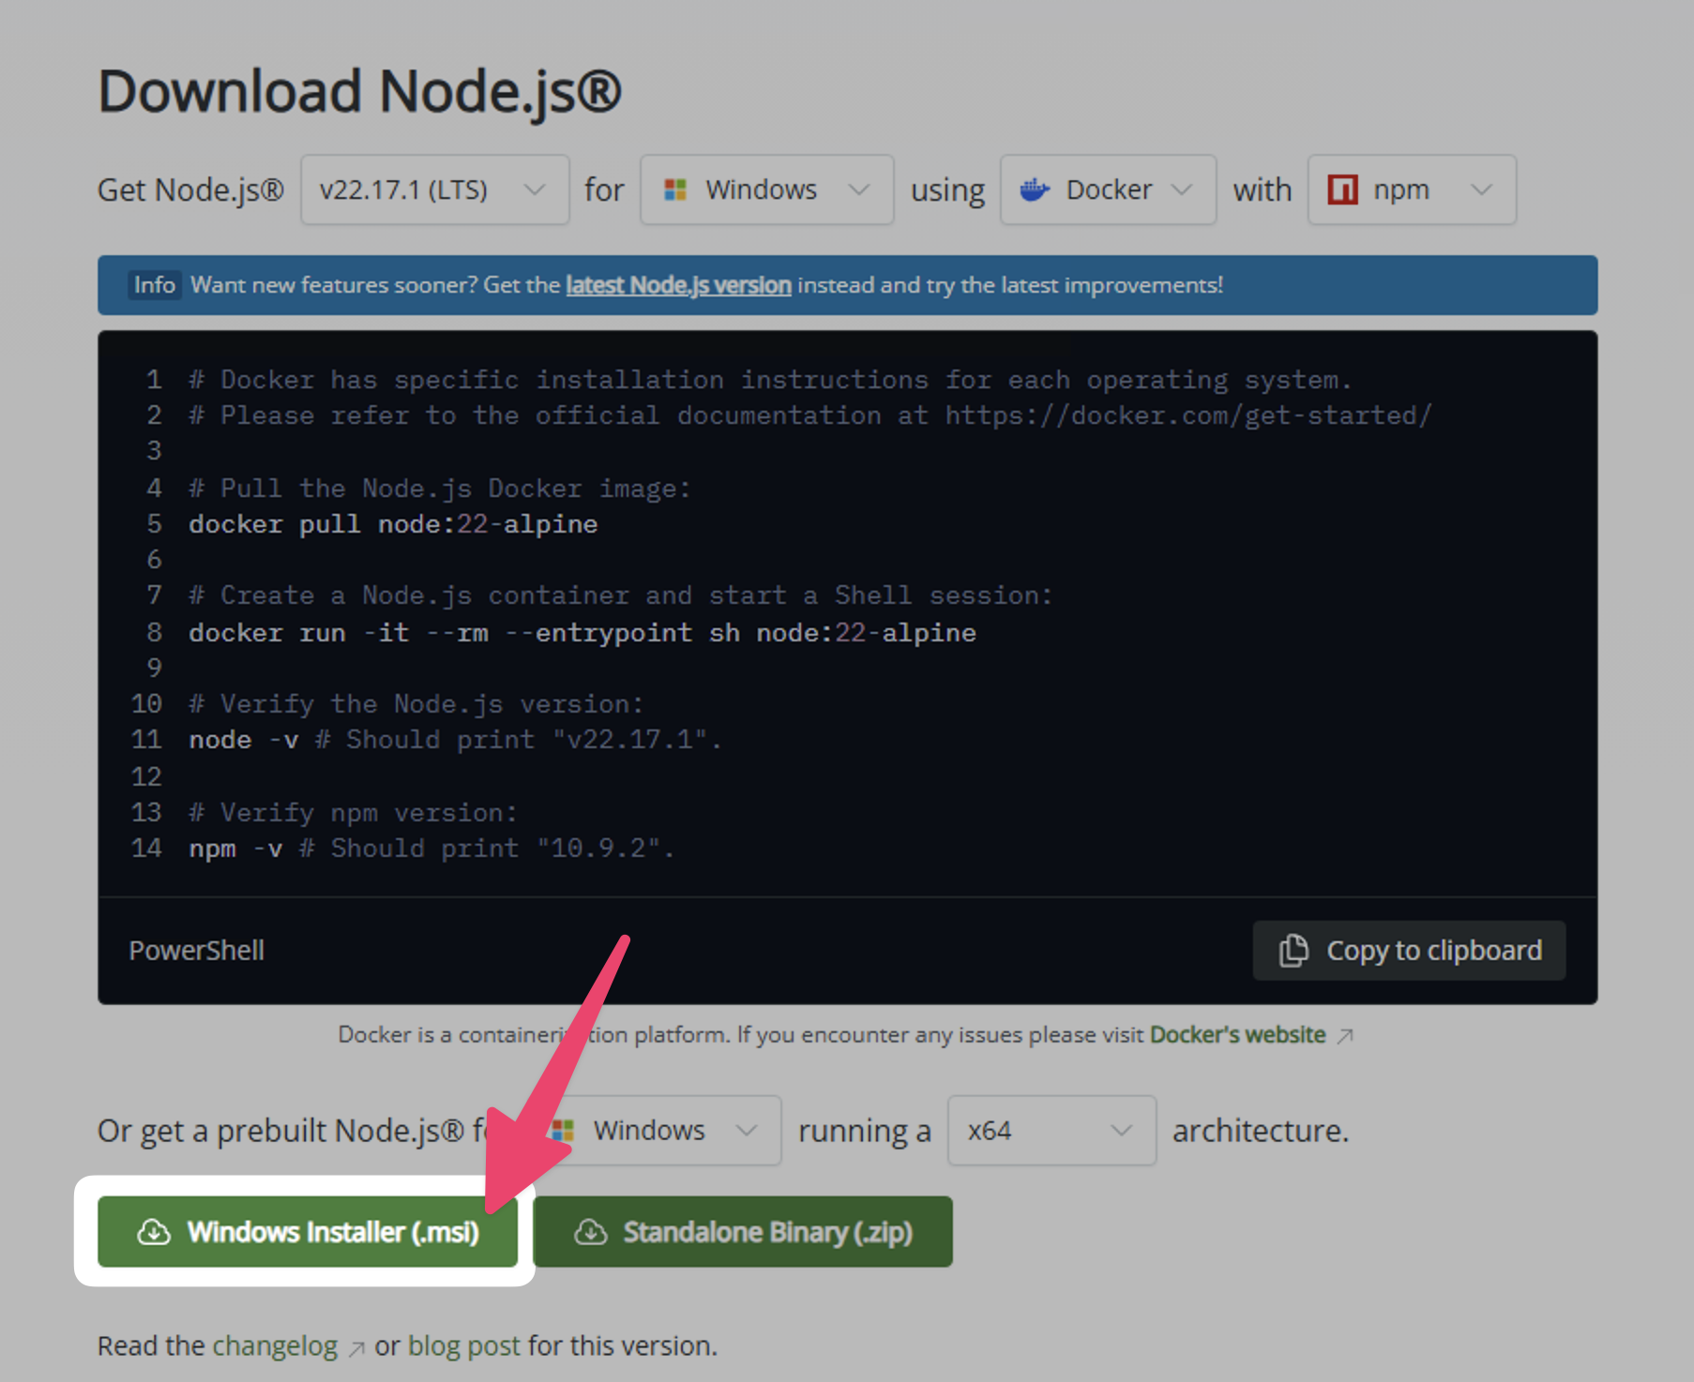This screenshot has width=1694, height=1382.
Task: Click the Docker whale icon
Action: (x=1035, y=190)
